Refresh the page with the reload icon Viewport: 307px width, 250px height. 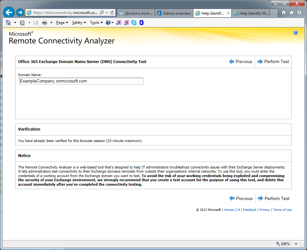tap(112, 13)
